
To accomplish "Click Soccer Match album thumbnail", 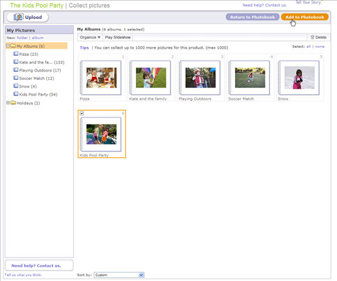I will click(x=250, y=77).
